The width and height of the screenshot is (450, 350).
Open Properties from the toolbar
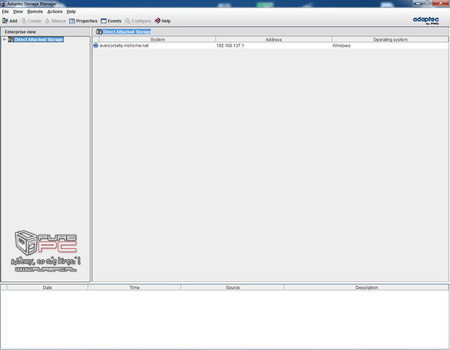(82, 21)
